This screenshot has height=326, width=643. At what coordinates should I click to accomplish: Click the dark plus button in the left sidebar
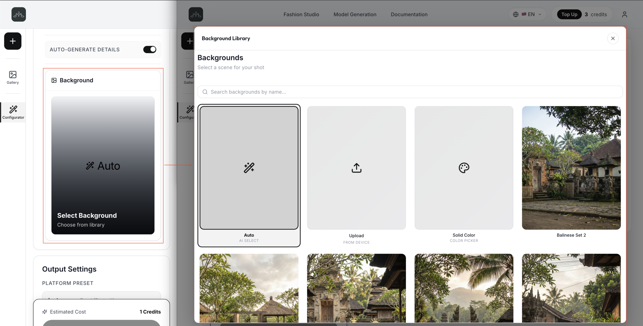point(13,41)
